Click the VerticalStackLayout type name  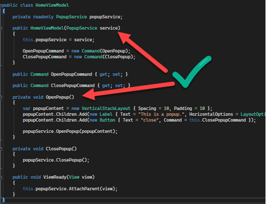[106, 108]
